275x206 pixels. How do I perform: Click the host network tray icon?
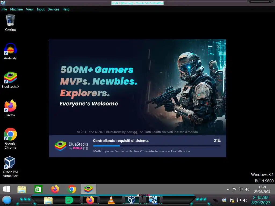point(239,200)
